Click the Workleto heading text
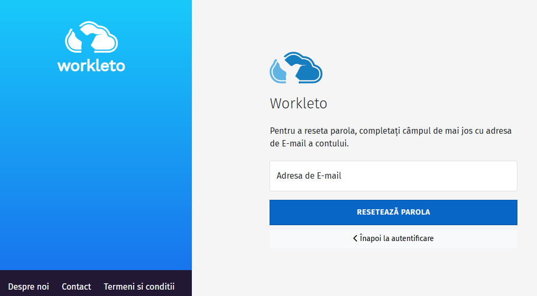This screenshot has height=296, width=537. (x=298, y=104)
